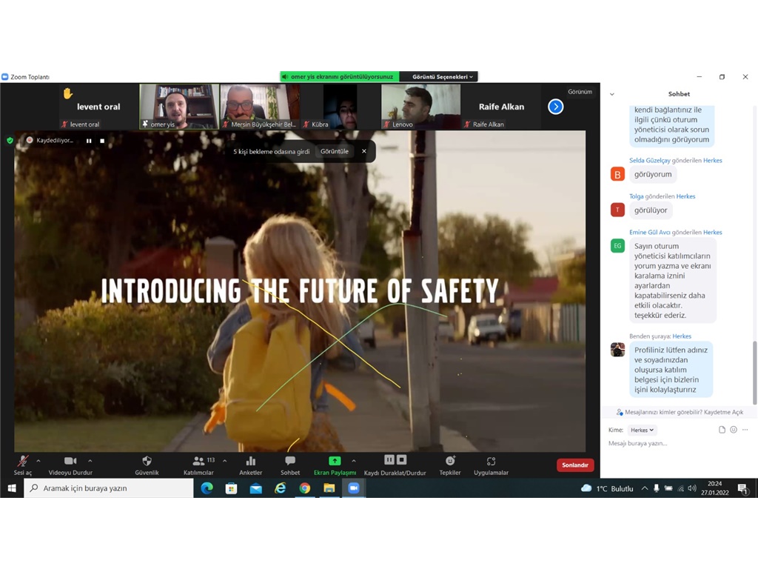Select Mersin Büyükşehir Bel. video thumbnail
This screenshot has height=569, width=758.
[260, 107]
